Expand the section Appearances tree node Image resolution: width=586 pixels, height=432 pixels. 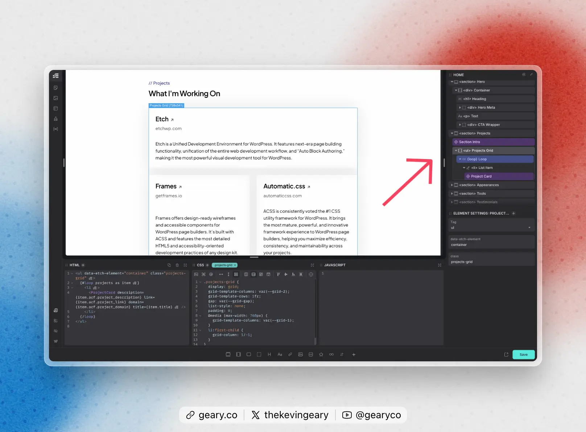[x=452, y=185]
